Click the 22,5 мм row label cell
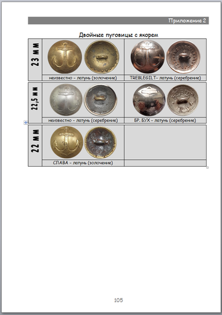The width and height of the screenshot is (222, 315). coord(35,103)
